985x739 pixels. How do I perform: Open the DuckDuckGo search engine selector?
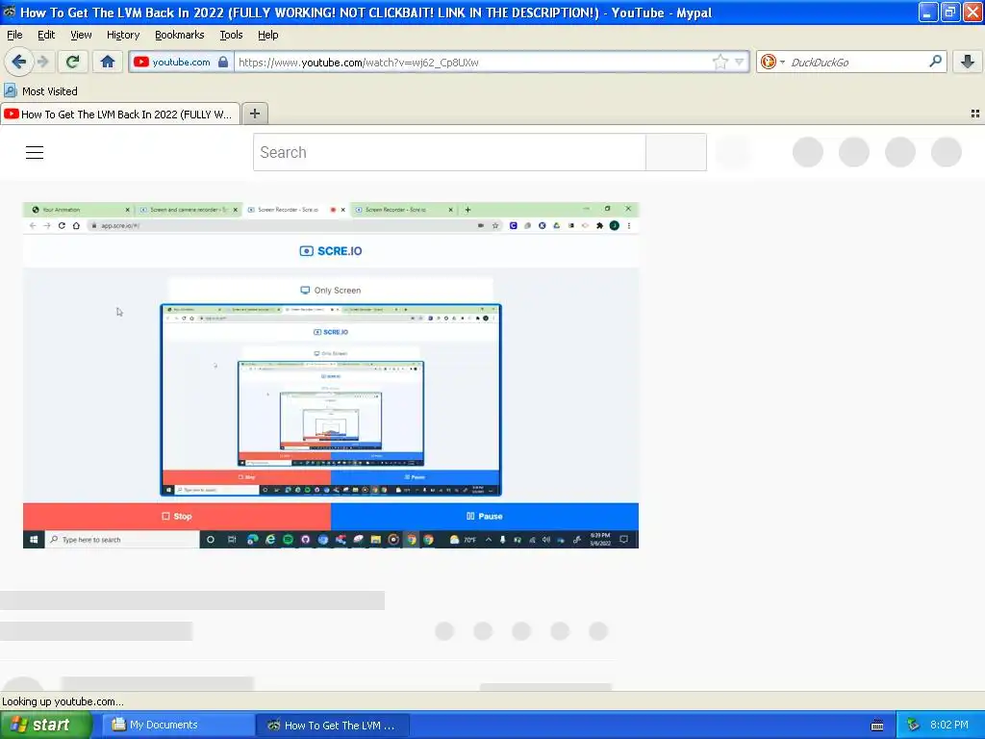click(772, 62)
